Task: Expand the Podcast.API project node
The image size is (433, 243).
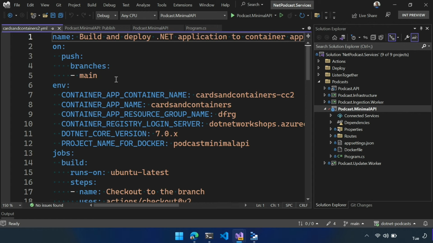Action: [x=325, y=88]
